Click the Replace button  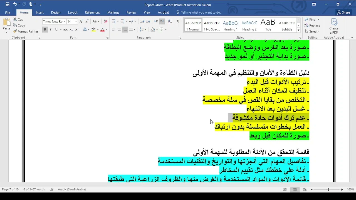(x=313, y=25)
